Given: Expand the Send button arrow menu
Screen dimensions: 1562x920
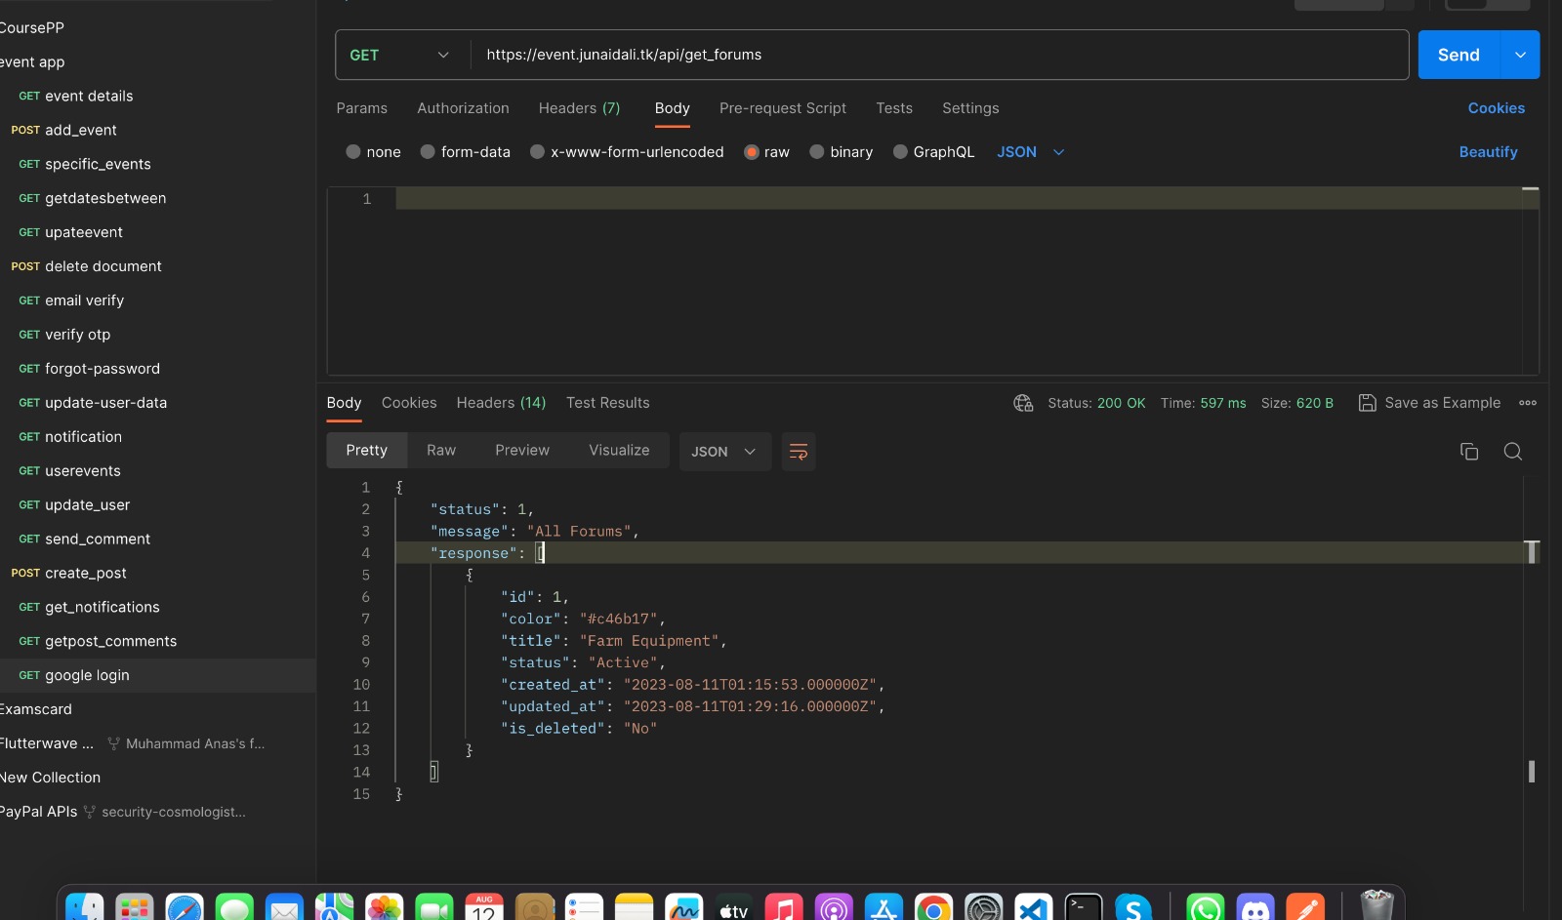Looking at the screenshot, I should (1520, 56).
